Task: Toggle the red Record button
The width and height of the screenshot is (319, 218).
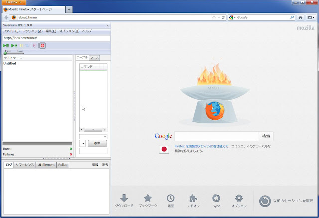Action: (x=42, y=46)
